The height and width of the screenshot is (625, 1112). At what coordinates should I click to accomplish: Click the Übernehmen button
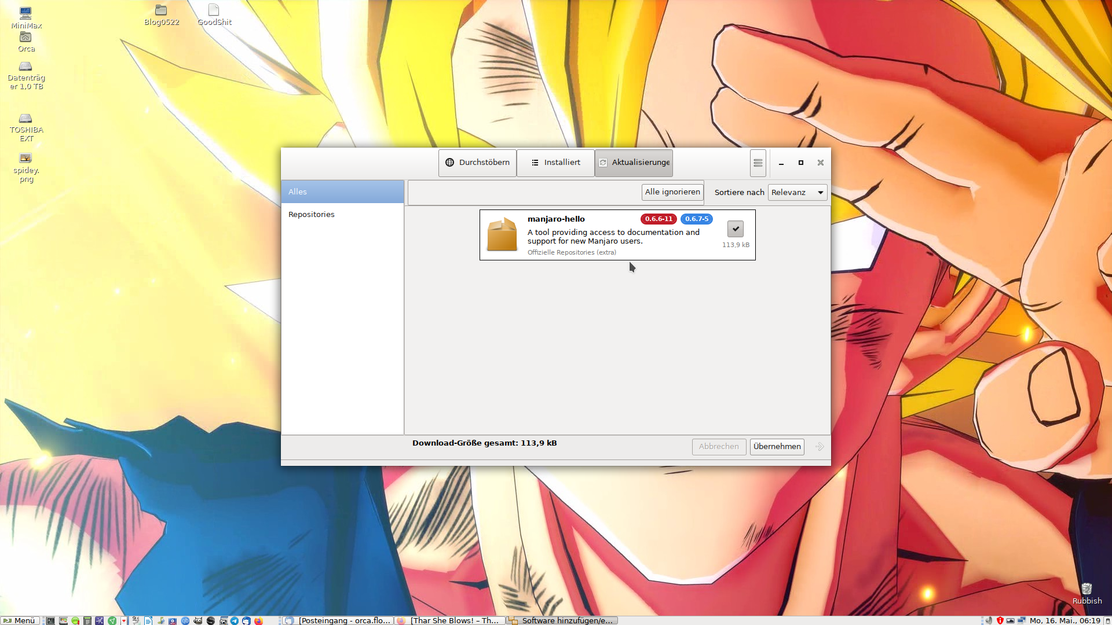777,446
